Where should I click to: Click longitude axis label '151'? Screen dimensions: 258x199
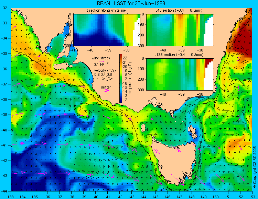[x=228, y=197]
